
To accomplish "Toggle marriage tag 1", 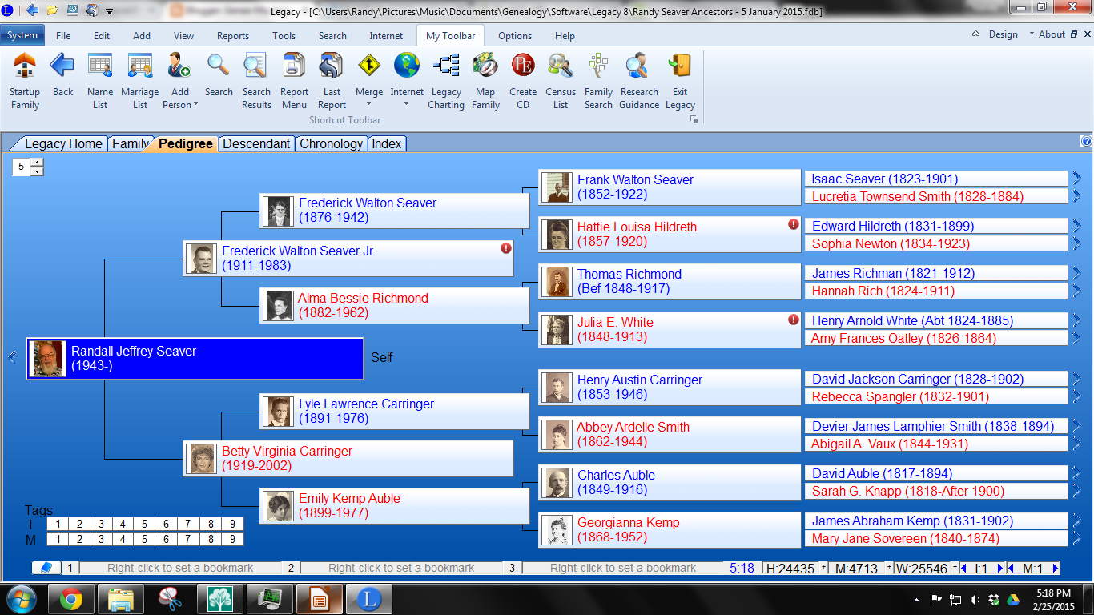I will tap(58, 540).
